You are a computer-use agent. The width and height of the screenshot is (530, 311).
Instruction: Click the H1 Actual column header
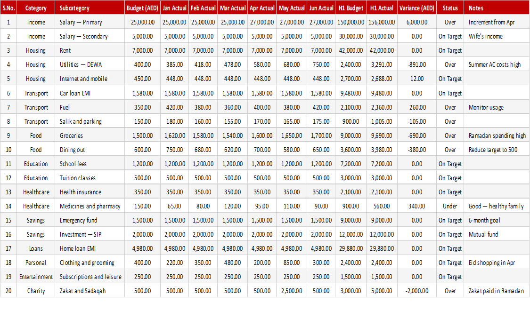click(382, 8)
